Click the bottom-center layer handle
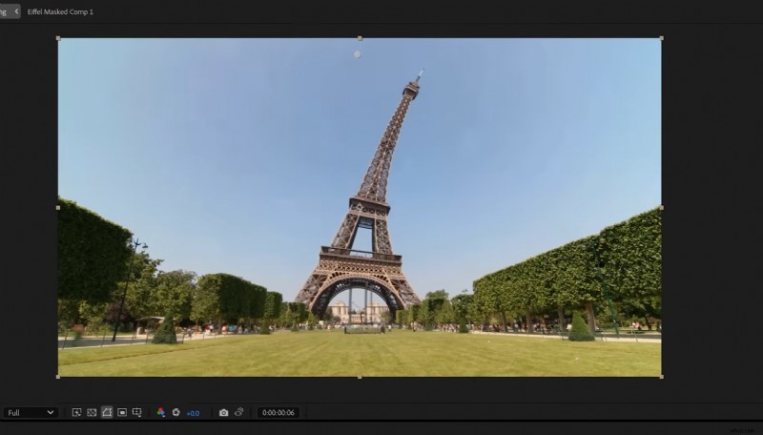Image resolution: width=763 pixels, height=435 pixels. [360, 377]
